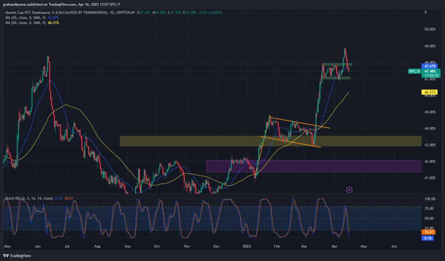Click the 17:02:32 countdown timer label
This screenshot has height=261, width=445.
[x=431, y=75]
